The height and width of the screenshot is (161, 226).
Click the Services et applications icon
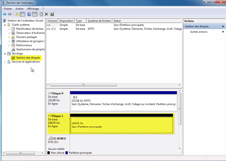(x=9, y=62)
